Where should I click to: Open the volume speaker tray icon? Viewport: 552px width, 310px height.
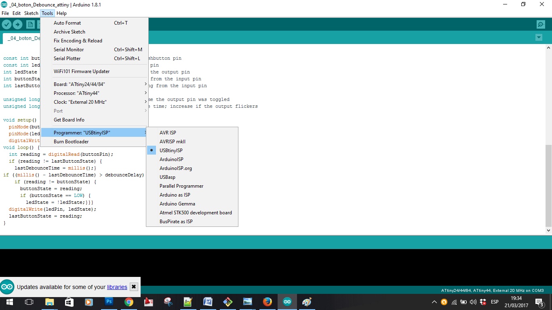pos(473,302)
